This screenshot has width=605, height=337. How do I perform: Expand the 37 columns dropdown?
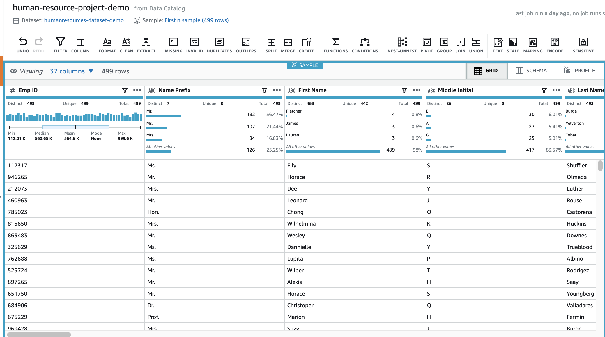71,71
